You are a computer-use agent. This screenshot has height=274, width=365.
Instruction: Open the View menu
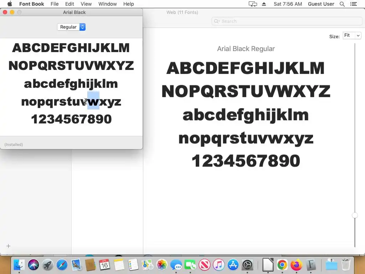click(86, 4)
